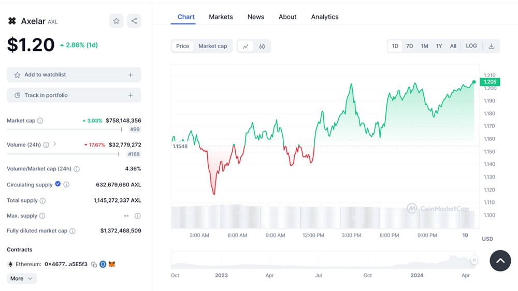Screen dimensions: 518x291
Task: Click the $758,148,356 market cap value
Action: [123, 121]
